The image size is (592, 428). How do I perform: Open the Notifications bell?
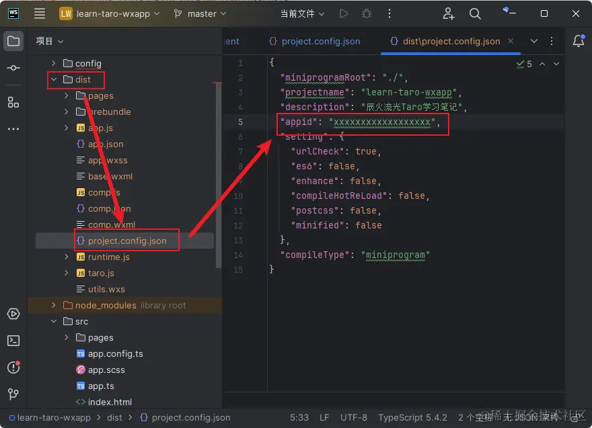pyautogui.click(x=579, y=41)
